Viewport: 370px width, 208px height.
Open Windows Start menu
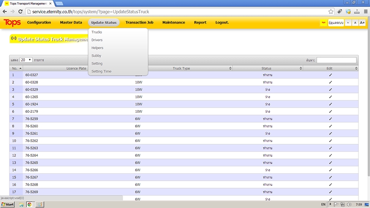tap(7, 204)
